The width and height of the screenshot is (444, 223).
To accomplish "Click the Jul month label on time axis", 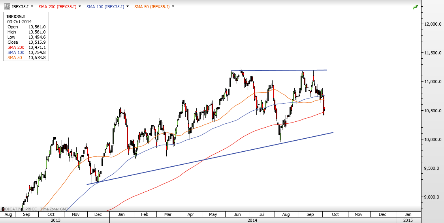I will click(x=262, y=215).
